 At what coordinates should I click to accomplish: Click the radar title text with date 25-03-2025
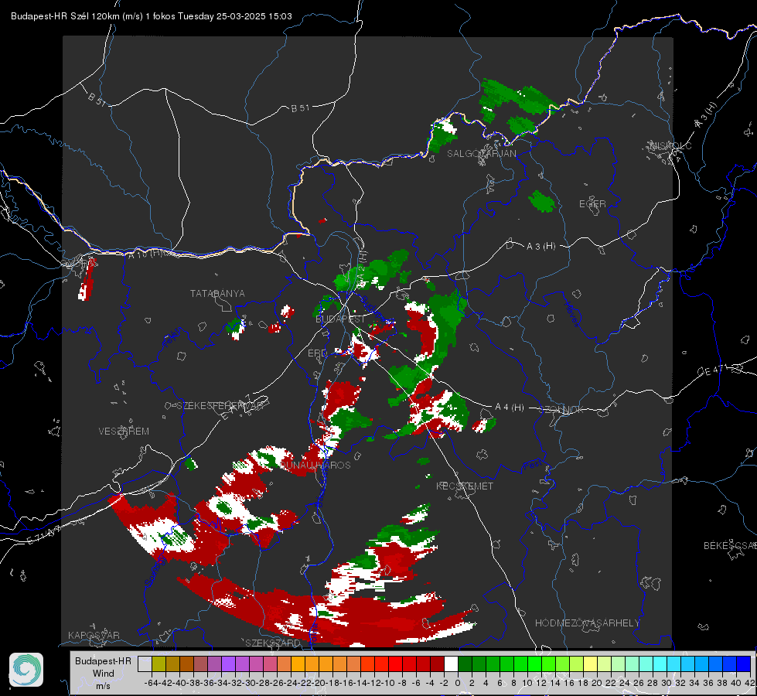[x=151, y=16]
